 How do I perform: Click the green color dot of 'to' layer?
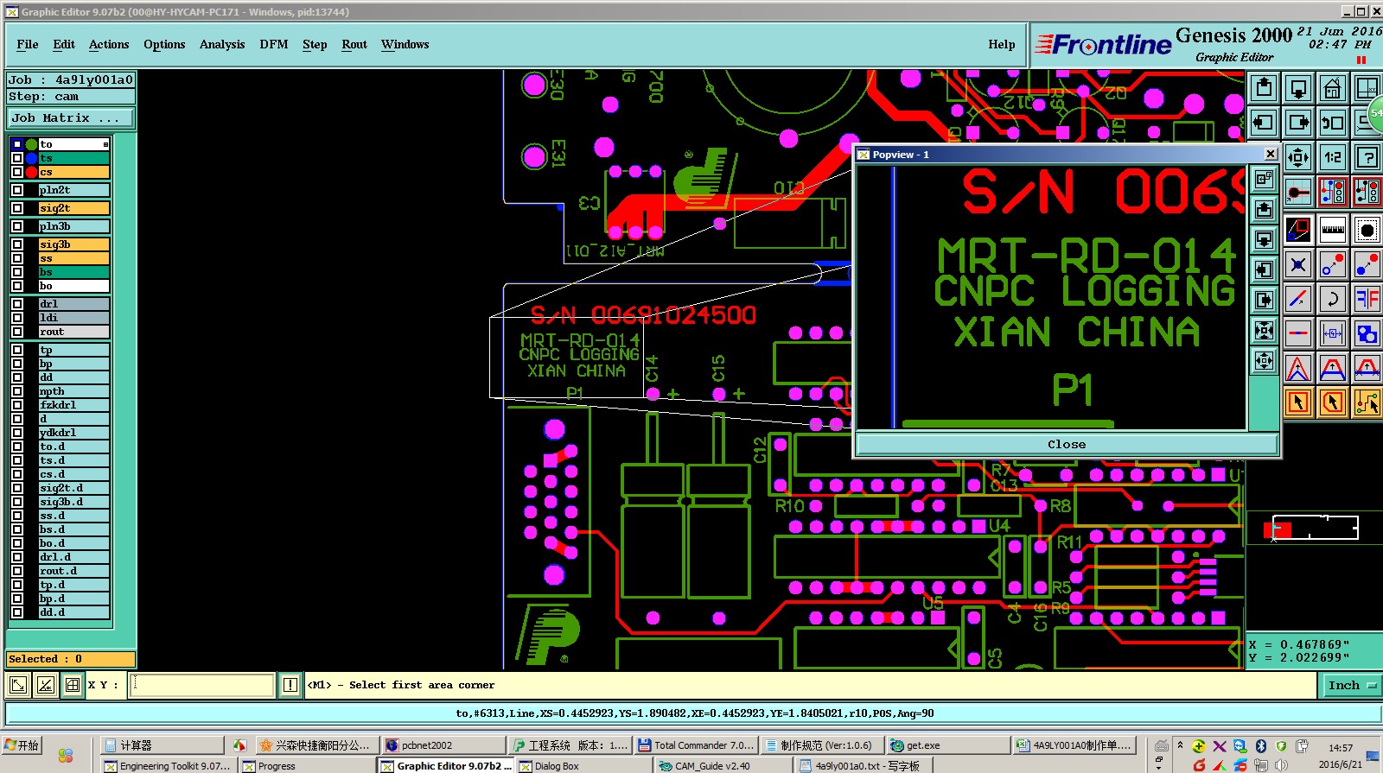[x=31, y=144]
